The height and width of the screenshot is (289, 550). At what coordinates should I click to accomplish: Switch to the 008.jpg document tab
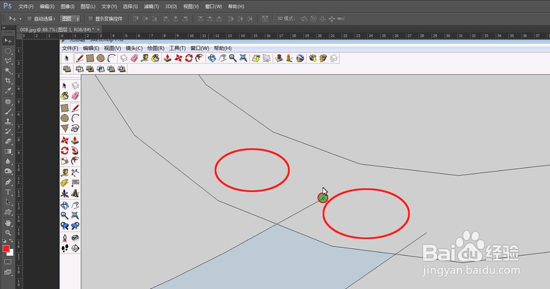(57, 30)
